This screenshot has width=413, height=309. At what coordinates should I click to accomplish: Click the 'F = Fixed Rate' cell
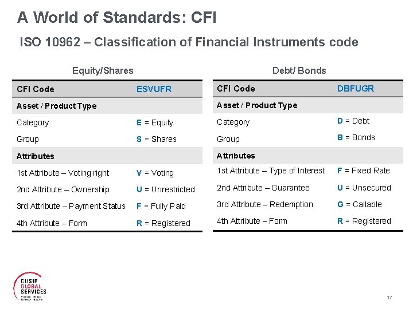coord(363,171)
